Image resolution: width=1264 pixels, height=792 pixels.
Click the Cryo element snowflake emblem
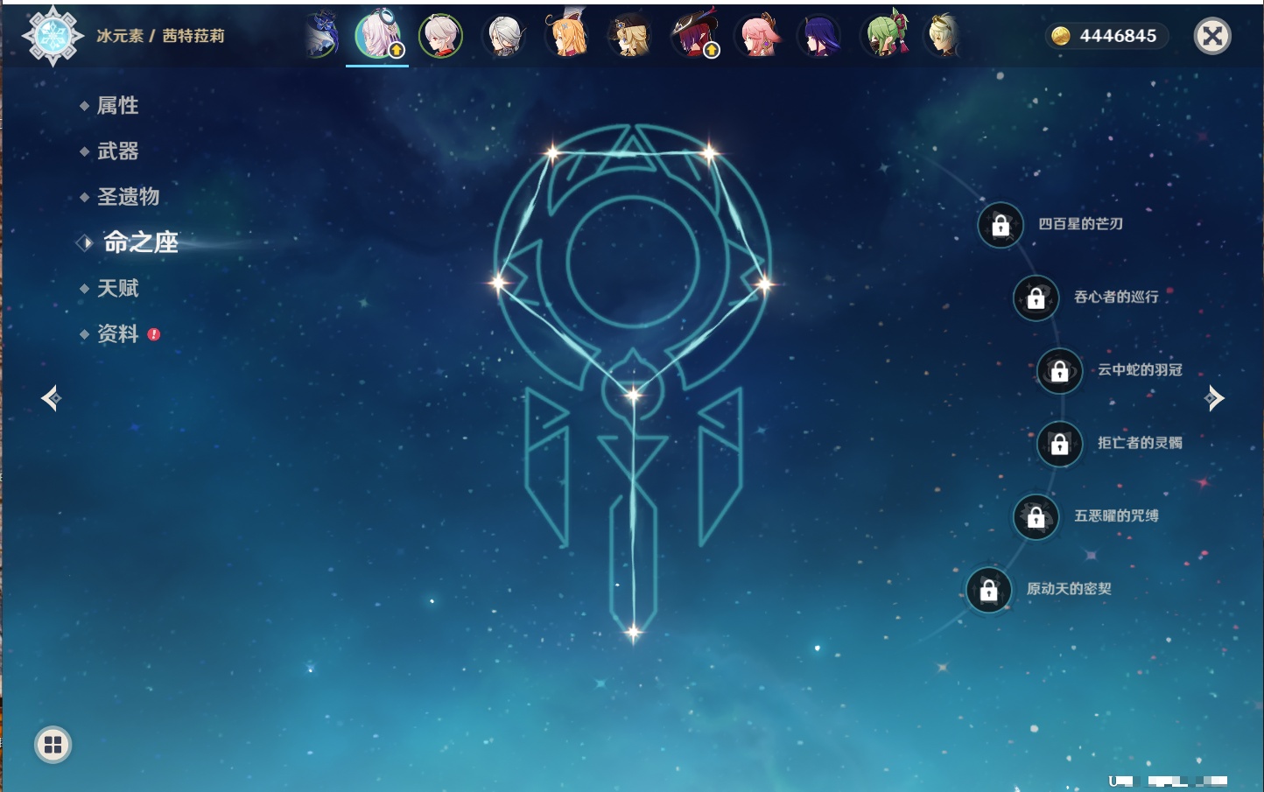coord(52,36)
